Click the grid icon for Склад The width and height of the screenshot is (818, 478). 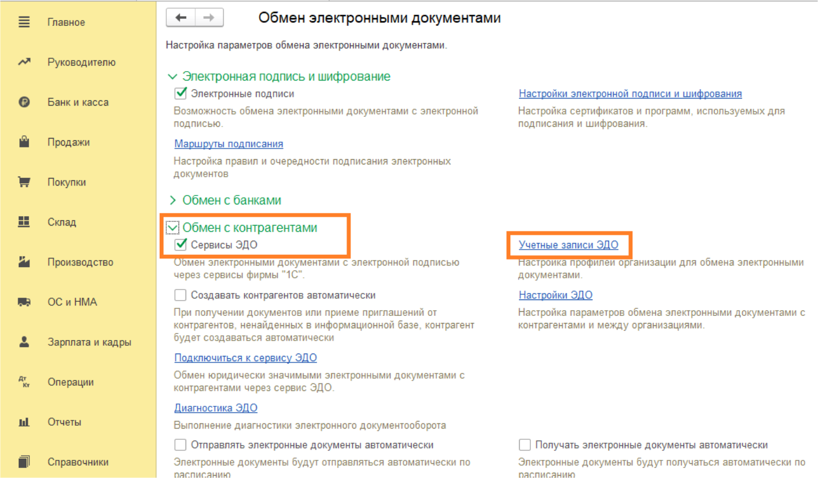(24, 222)
